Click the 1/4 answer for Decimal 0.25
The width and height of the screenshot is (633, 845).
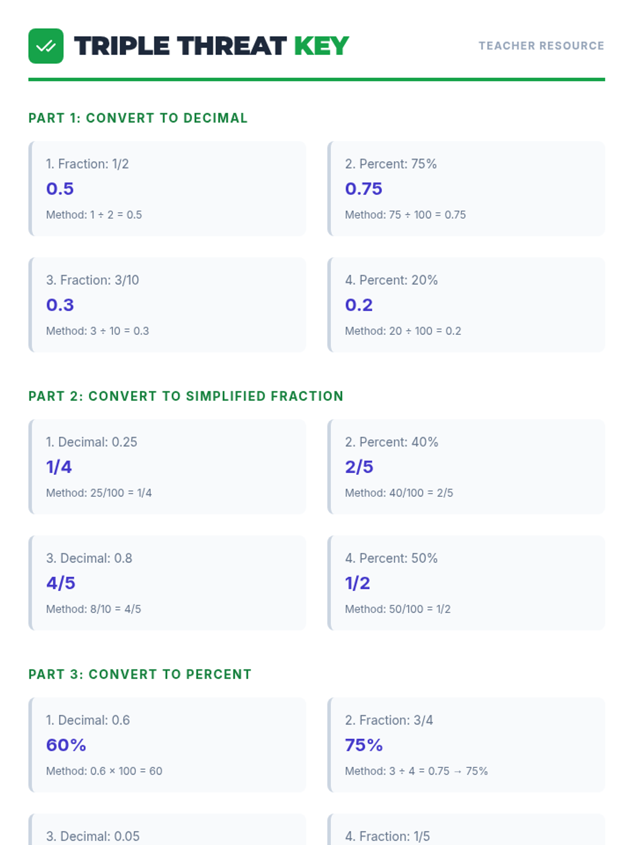tap(59, 467)
